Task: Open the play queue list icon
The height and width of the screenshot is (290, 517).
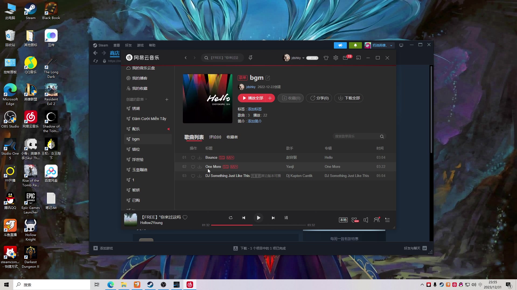Action: 387,220
